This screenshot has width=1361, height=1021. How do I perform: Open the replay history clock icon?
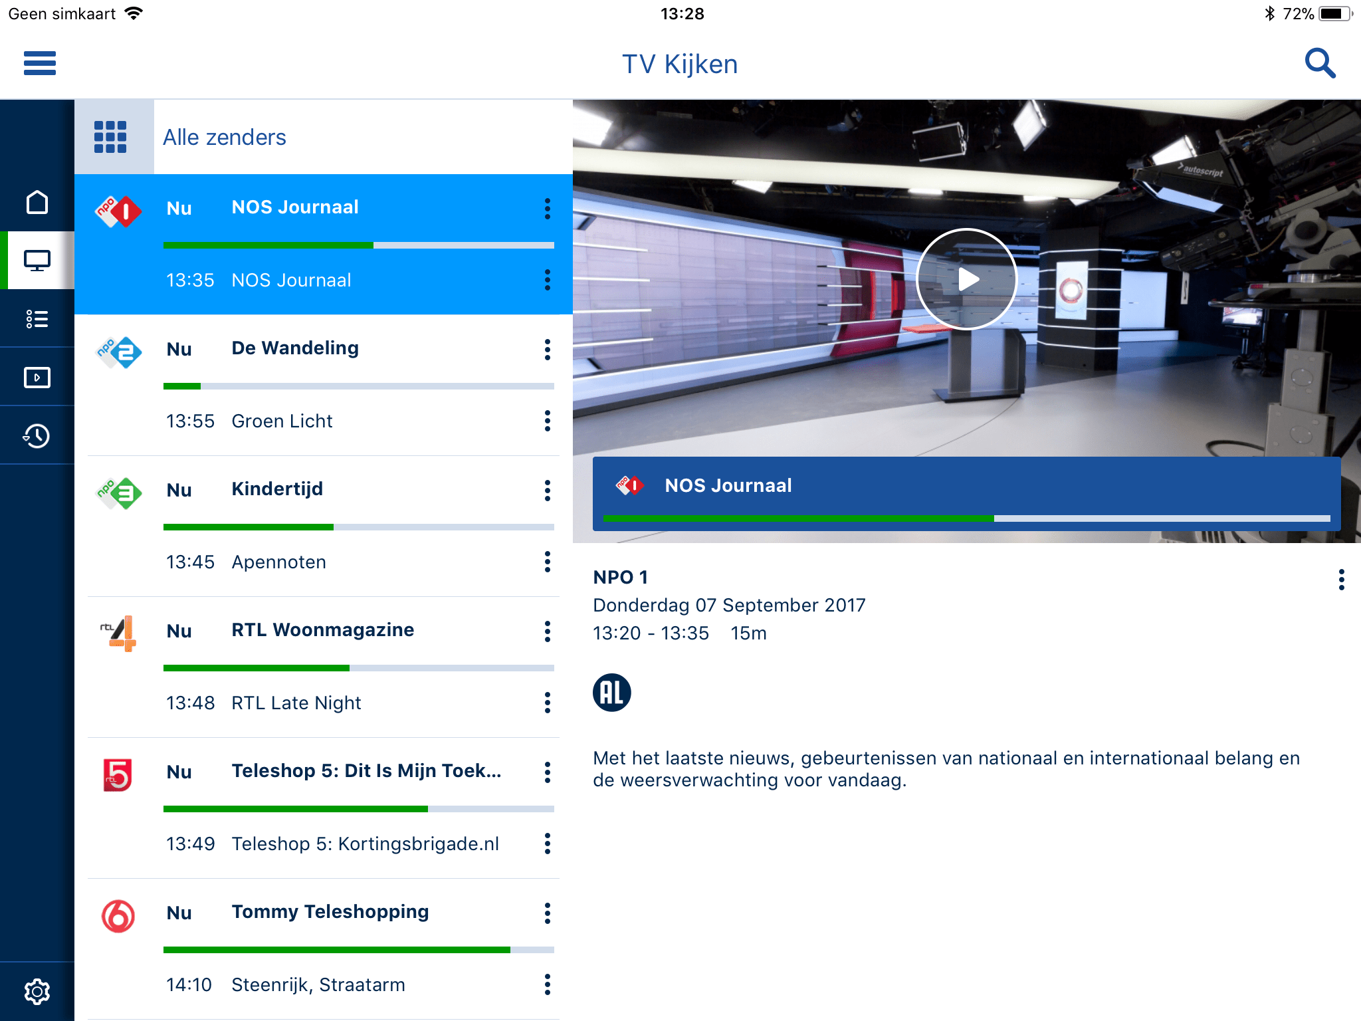point(37,436)
